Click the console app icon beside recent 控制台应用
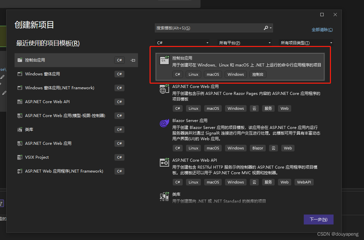The image size is (364, 240). pos(20,60)
